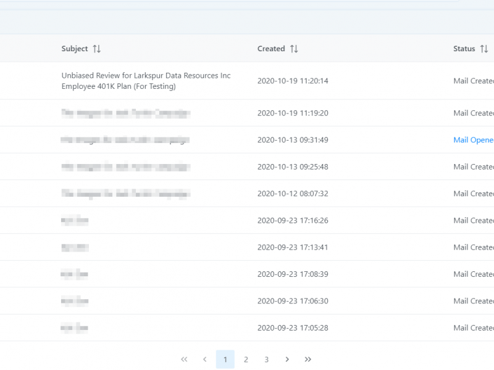Jump to first page double-arrow

pyautogui.click(x=184, y=360)
